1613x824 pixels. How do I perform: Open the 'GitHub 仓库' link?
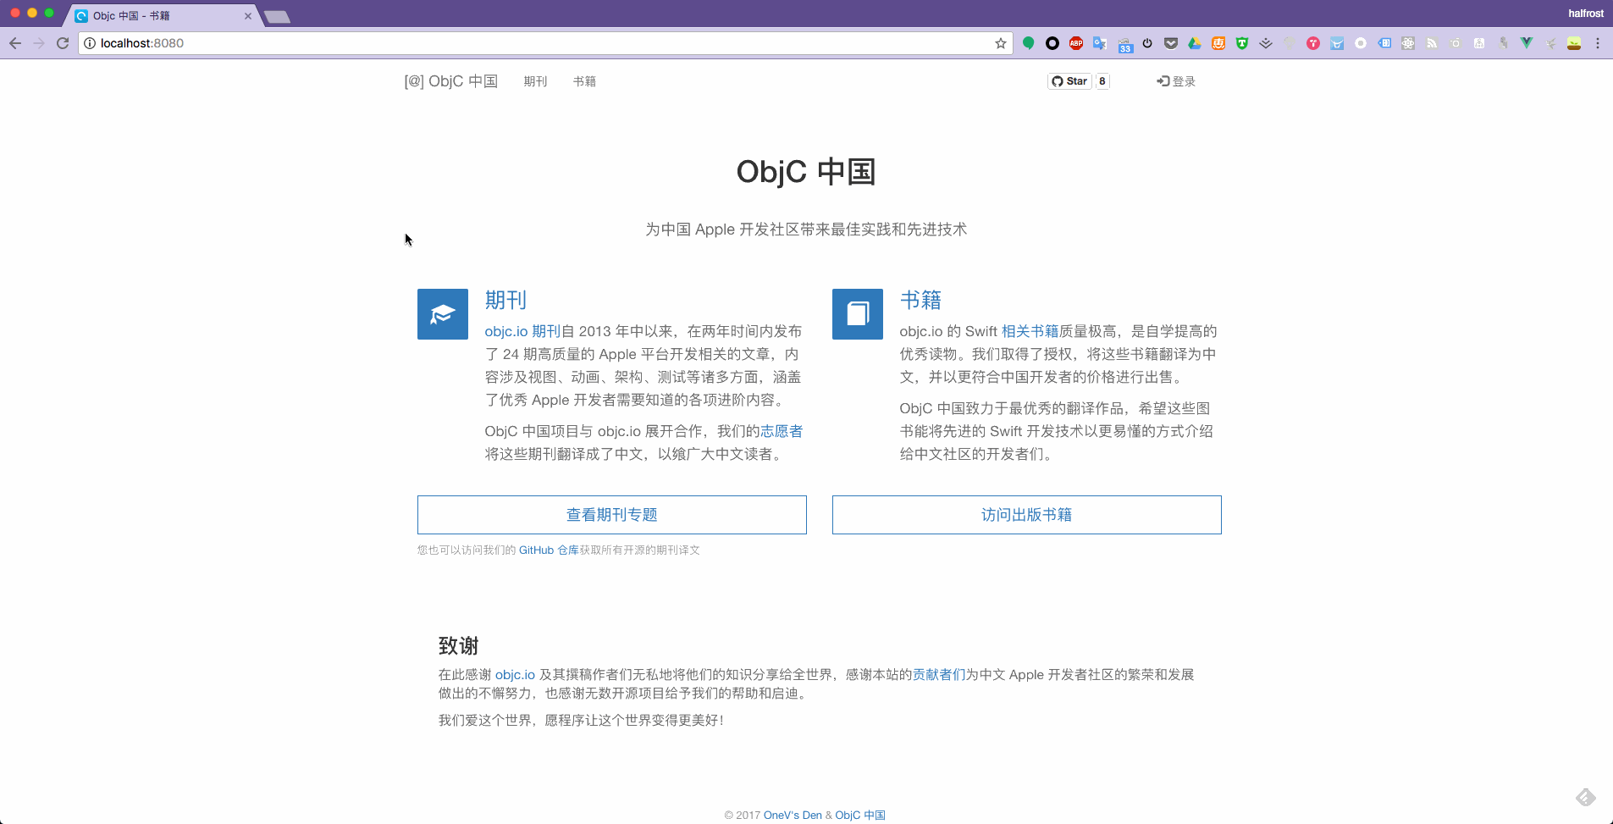click(x=549, y=550)
